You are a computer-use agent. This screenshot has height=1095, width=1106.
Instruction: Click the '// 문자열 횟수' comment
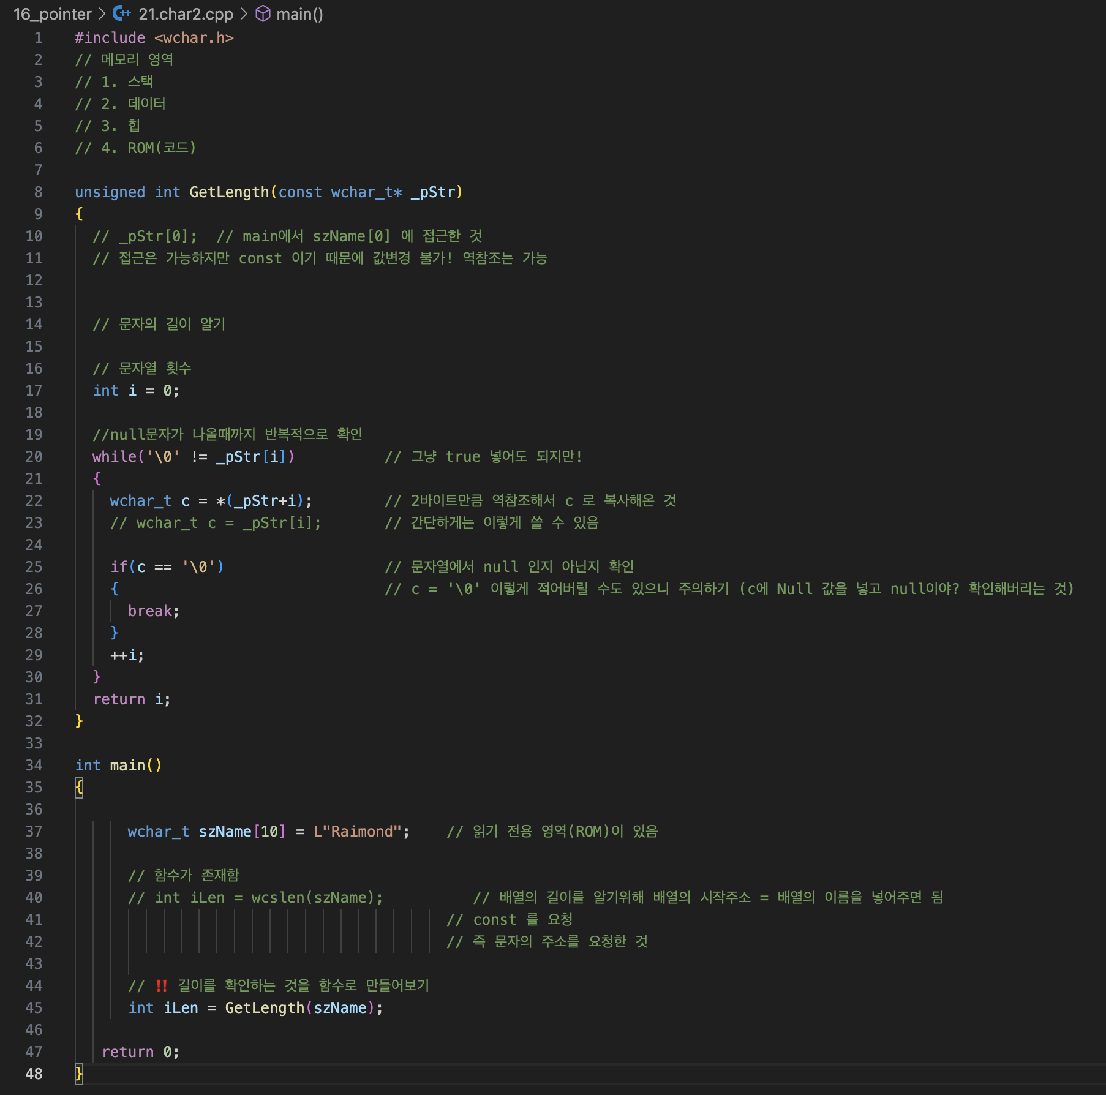142,369
